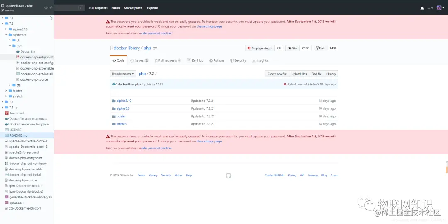This screenshot has height=224, width=448.
Task: Open fpm-Dockerfile-block-1 in sidebar
Action: point(26,186)
